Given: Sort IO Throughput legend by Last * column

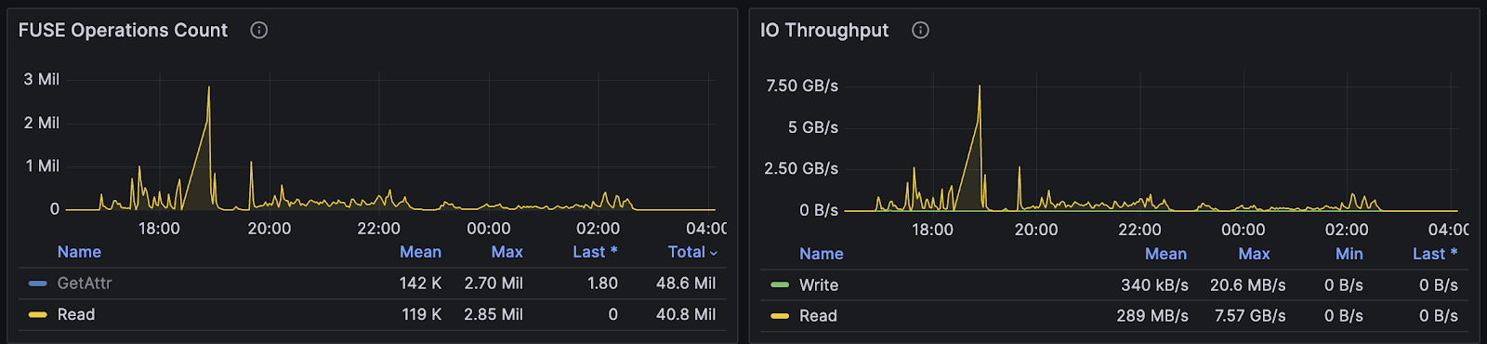Looking at the screenshot, I should point(1435,254).
